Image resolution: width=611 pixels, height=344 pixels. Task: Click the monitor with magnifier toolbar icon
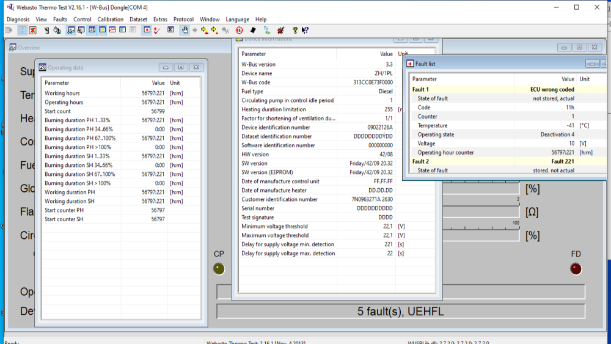(x=81, y=30)
